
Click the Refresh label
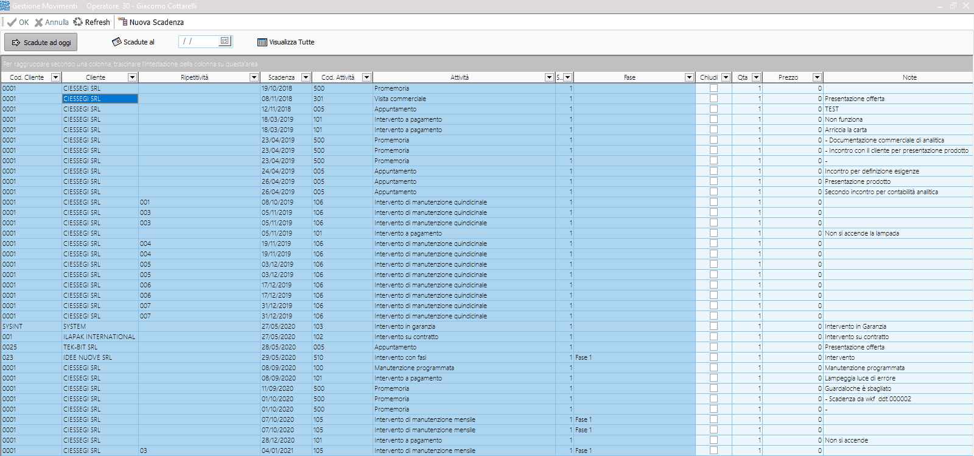(x=97, y=22)
